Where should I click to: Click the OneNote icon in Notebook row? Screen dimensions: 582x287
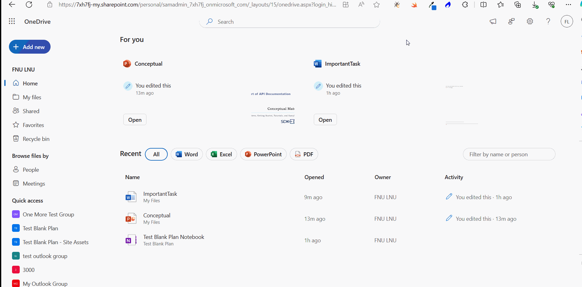(x=131, y=240)
